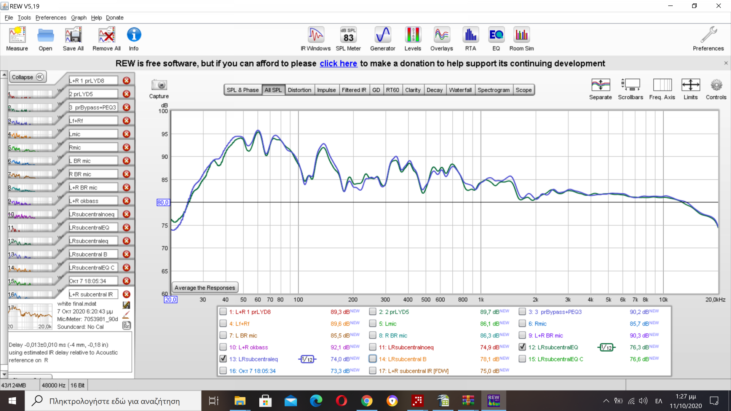Click the Capture camera icon
The width and height of the screenshot is (731, 411).
[x=159, y=85]
